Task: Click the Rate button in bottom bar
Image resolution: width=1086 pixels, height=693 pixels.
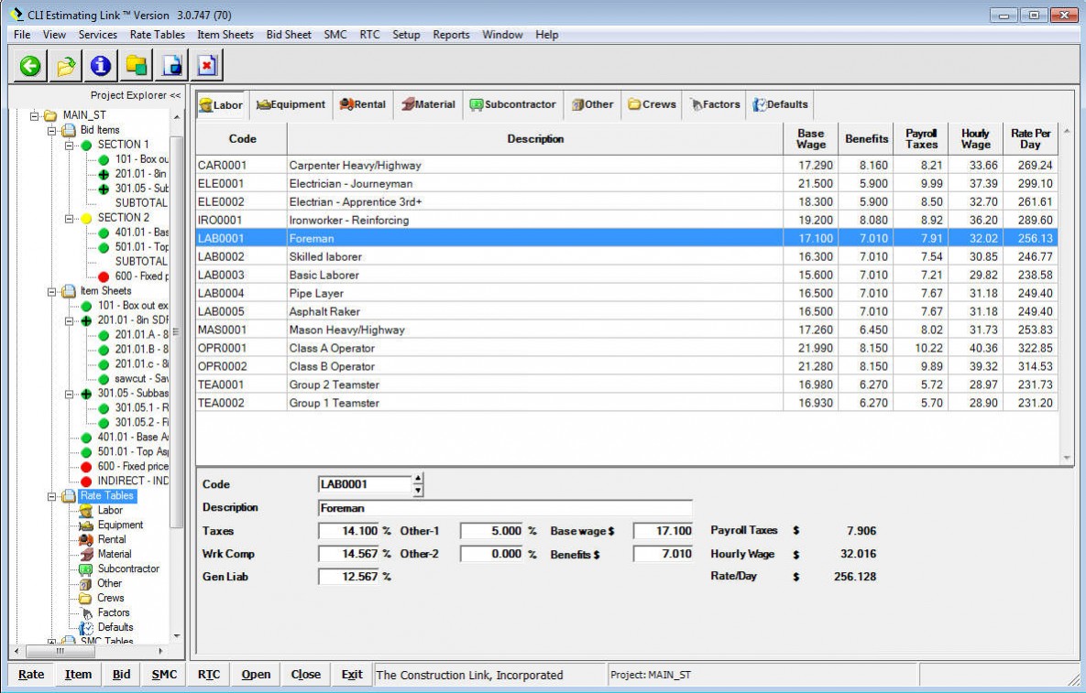Action: pyautogui.click(x=31, y=675)
